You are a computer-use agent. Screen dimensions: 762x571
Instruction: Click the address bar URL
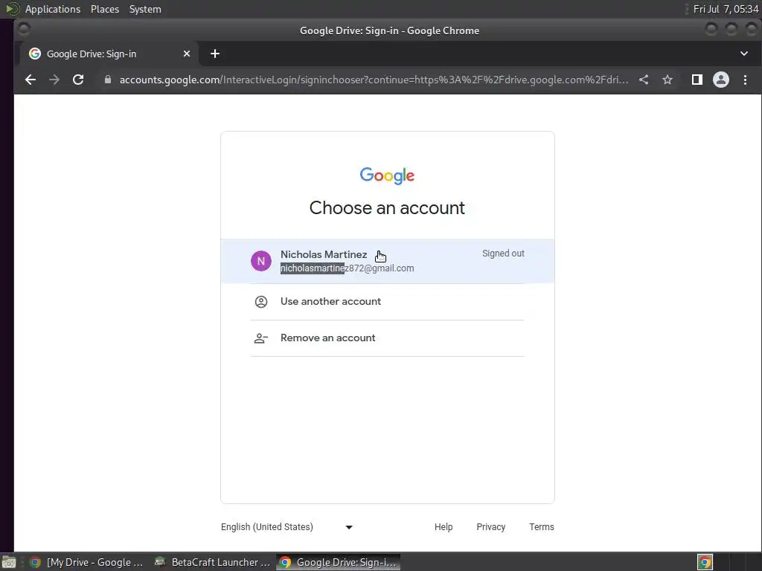pos(374,80)
